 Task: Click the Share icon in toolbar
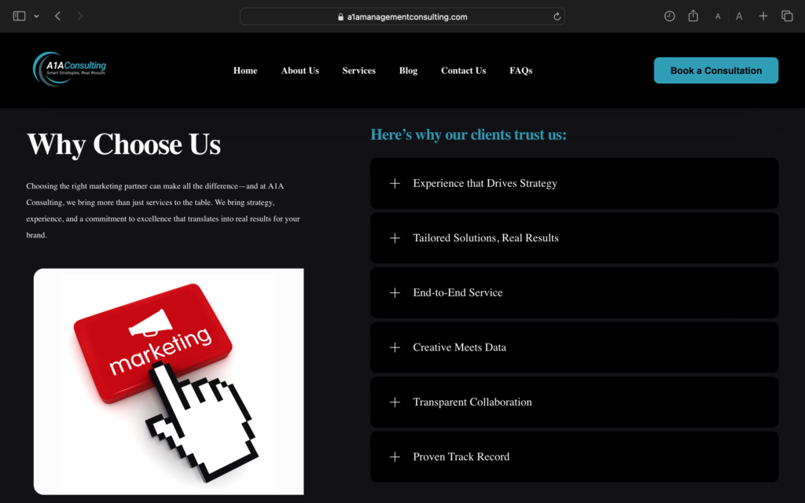pyautogui.click(x=693, y=16)
